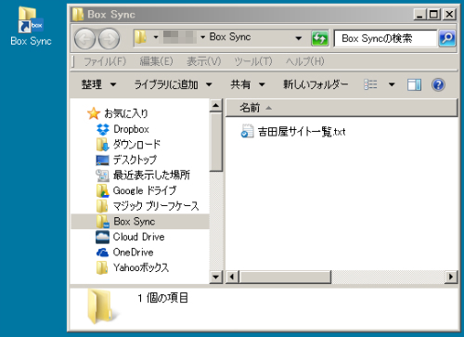Select デスクトップ in favorites
This screenshot has height=337, width=464.
click(135, 160)
